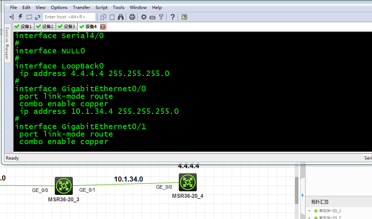The width and height of the screenshot is (372, 219).
Task: Open the View menu
Action: [41, 7]
